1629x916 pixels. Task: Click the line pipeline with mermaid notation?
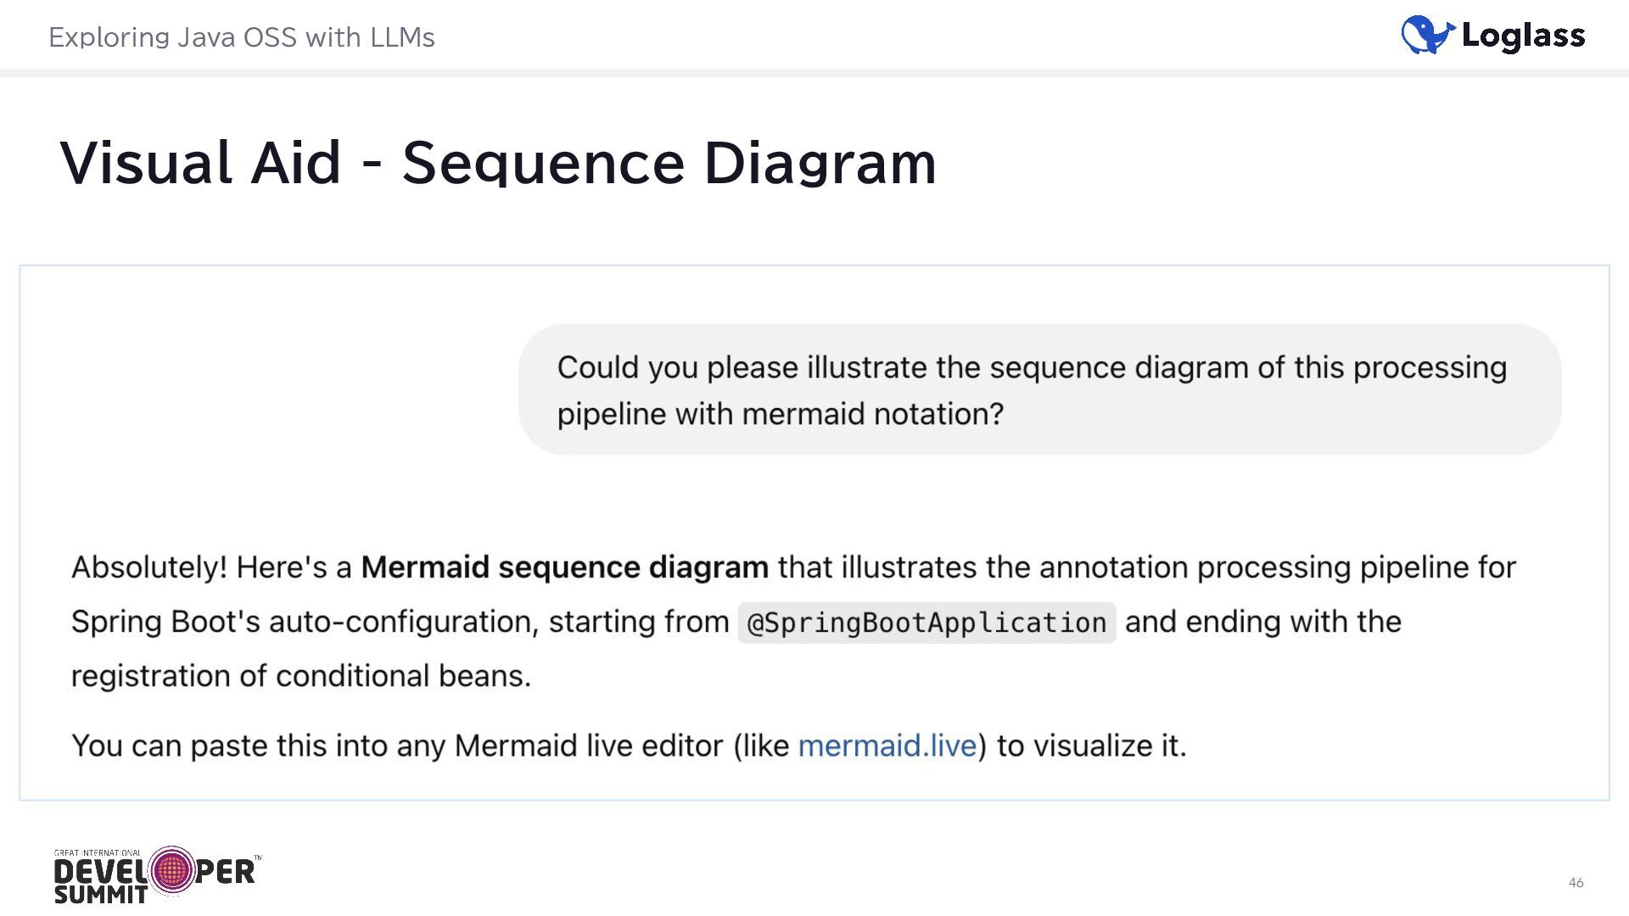[780, 414]
